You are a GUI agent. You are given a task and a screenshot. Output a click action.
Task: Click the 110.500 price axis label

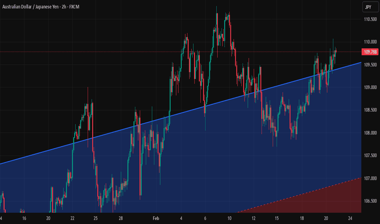[370, 20]
